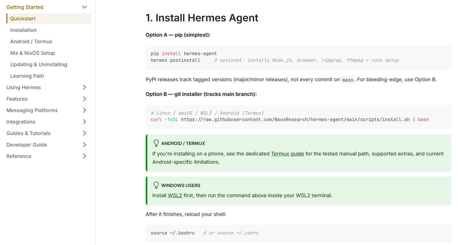The width and height of the screenshot is (458, 245).
Task: Expand the Integrations chevron
Action: (85, 122)
